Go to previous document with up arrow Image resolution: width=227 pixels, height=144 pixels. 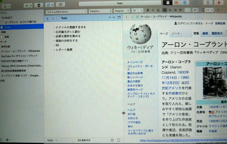click(110, 17)
